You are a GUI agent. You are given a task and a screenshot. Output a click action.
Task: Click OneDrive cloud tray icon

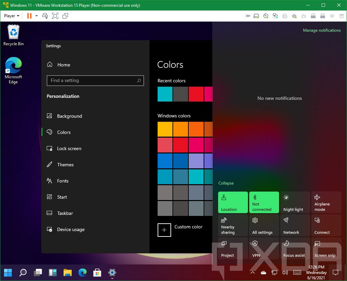[263, 273]
